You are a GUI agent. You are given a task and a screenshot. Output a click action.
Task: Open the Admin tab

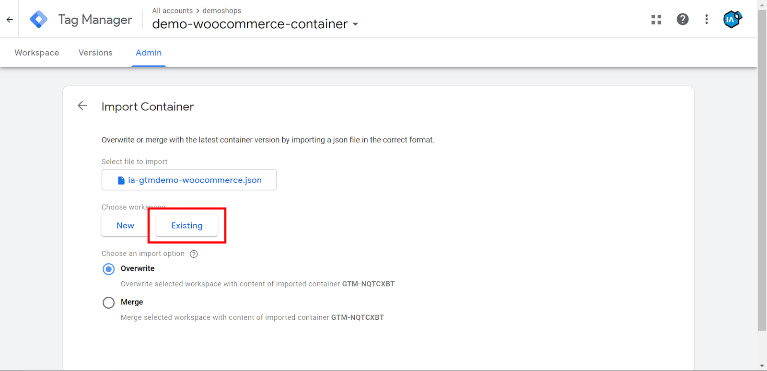point(149,53)
